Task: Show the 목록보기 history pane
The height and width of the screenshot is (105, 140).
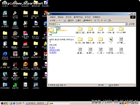Action: (x=87, y=20)
